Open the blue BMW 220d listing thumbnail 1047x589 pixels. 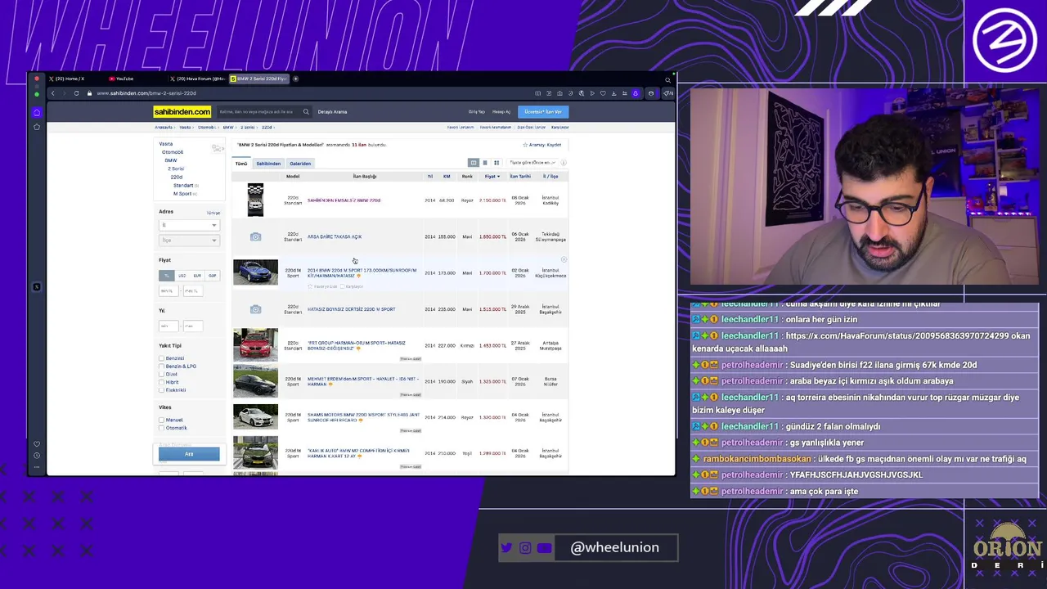tap(255, 272)
